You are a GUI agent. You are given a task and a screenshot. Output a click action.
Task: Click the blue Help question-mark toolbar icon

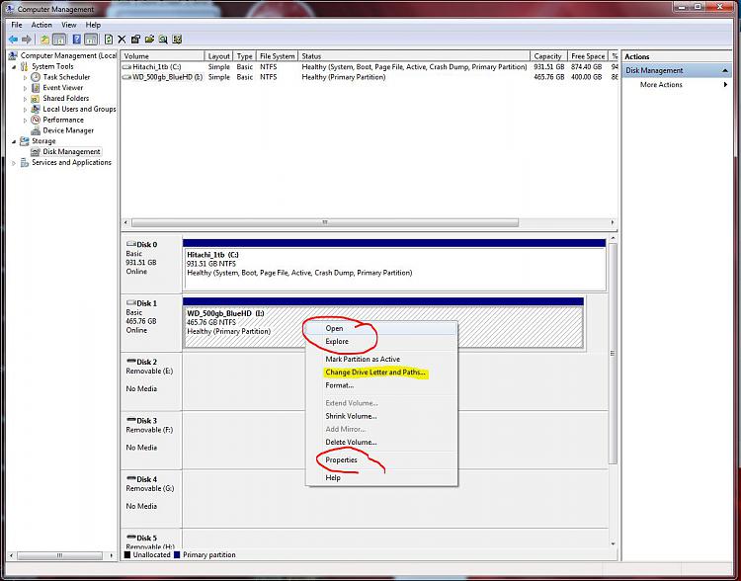(76, 40)
